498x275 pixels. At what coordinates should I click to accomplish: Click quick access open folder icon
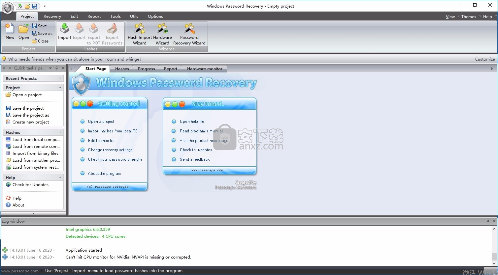pyautogui.click(x=27, y=6)
